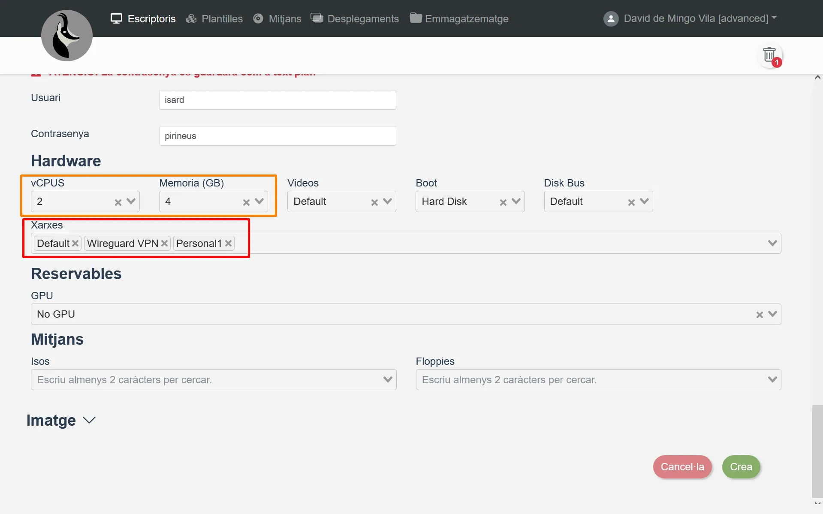
Task: Clear the Memoria (GB) value
Action: (246, 202)
